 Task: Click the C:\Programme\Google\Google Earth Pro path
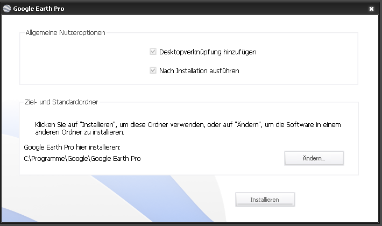point(82,159)
